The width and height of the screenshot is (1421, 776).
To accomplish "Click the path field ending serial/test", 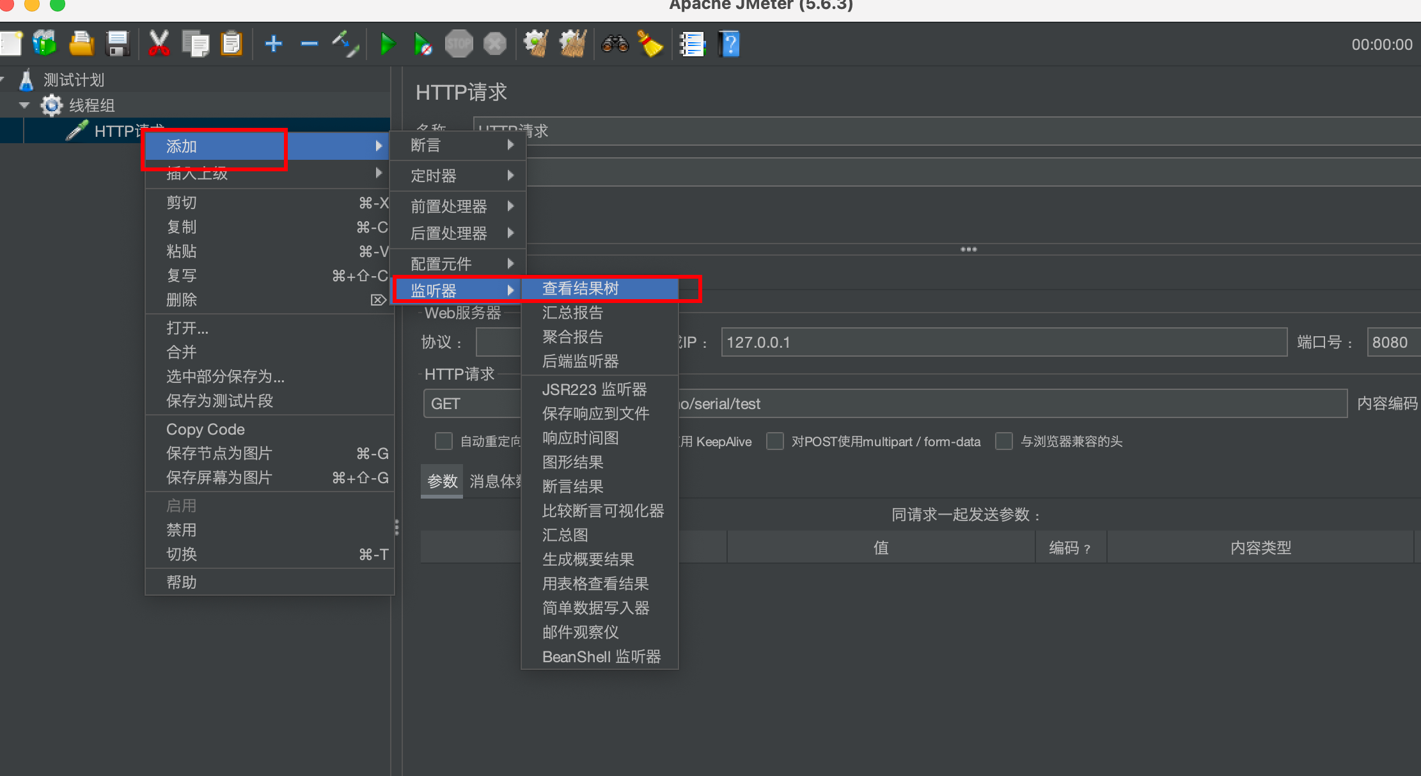I will (x=1012, y=404).
